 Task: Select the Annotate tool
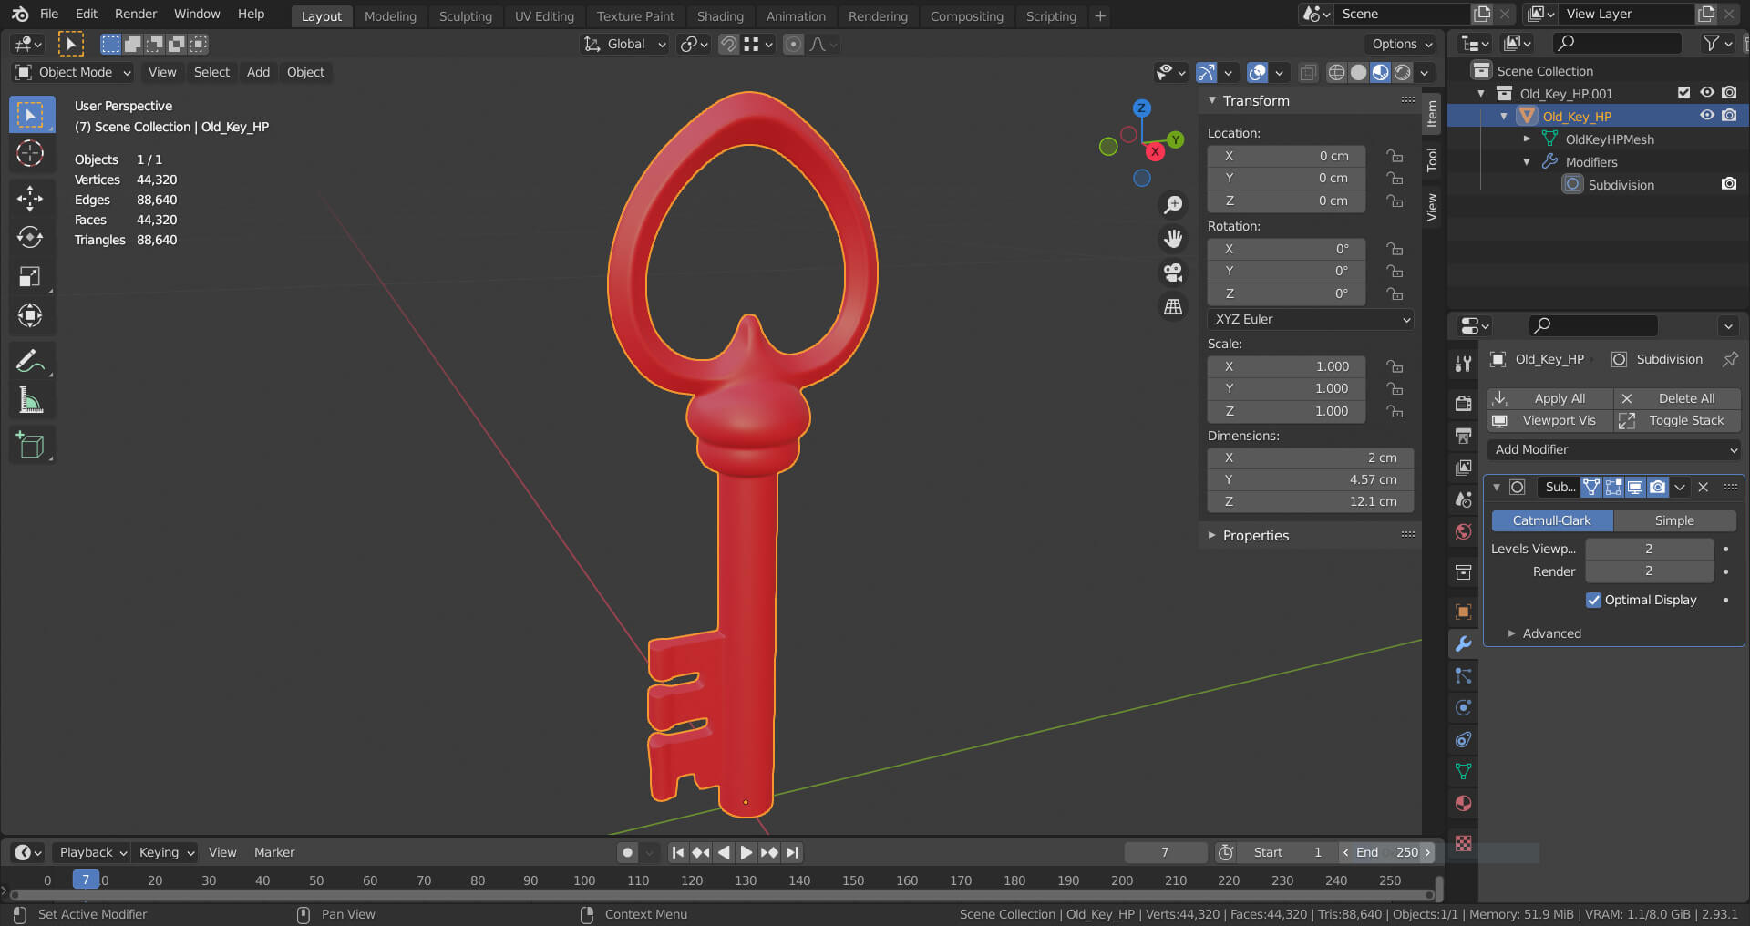[x=30, y=361]
